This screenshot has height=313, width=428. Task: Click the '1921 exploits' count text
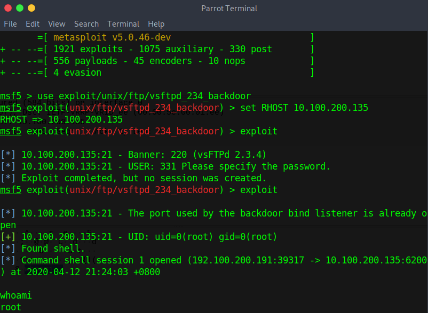88,50
